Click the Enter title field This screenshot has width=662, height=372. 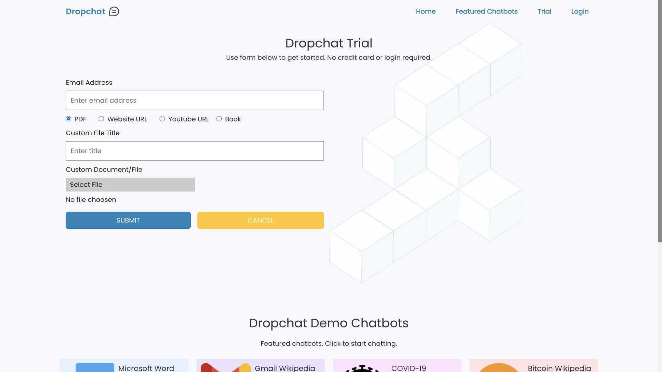click(194, 151)
